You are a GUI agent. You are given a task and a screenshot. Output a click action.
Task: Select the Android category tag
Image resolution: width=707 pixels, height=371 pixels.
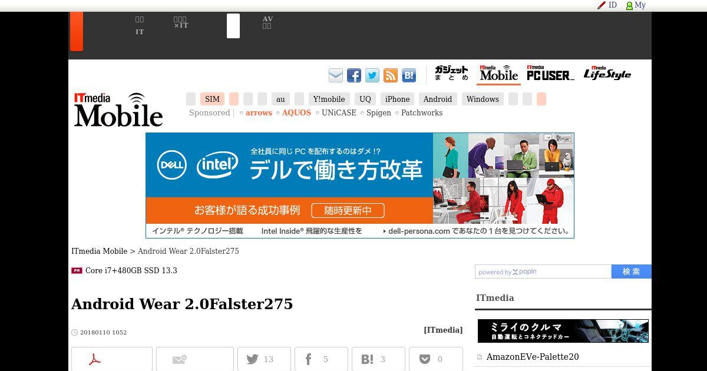438,99
